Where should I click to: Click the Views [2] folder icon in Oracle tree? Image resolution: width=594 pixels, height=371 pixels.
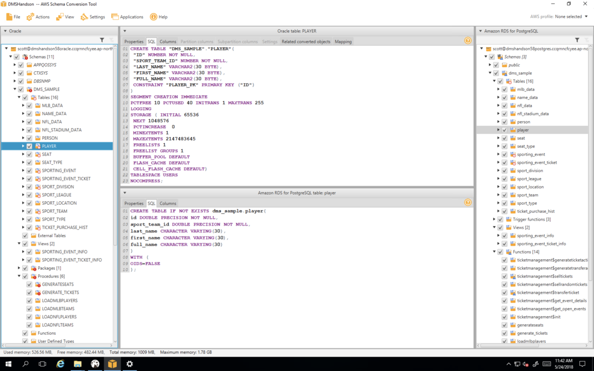tap(34, 244)
